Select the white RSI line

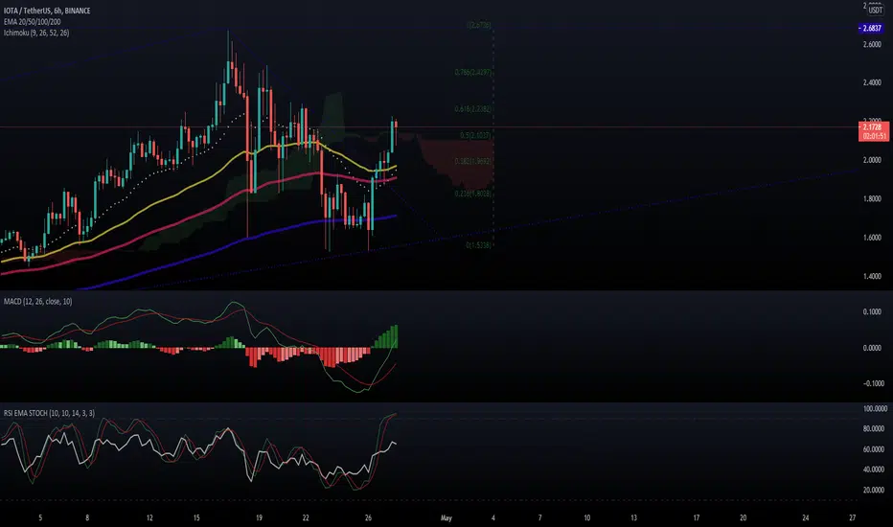point(198,452)
